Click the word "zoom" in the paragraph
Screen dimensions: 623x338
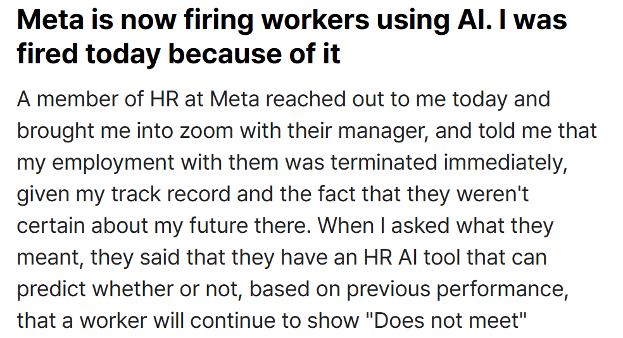coord(206,130)
